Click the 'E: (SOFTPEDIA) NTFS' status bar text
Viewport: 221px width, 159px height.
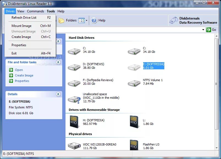[19, 154]
